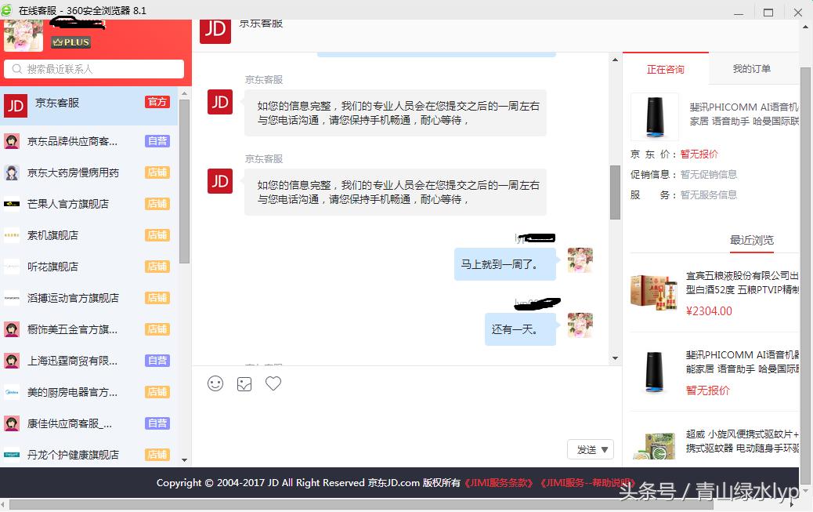Viewport: 813px width, 512px height.
Task: Click the JD avatar next to 京东客服
Action: (x=15, y=105)
